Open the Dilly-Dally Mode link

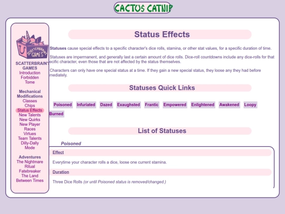(30, 145)
